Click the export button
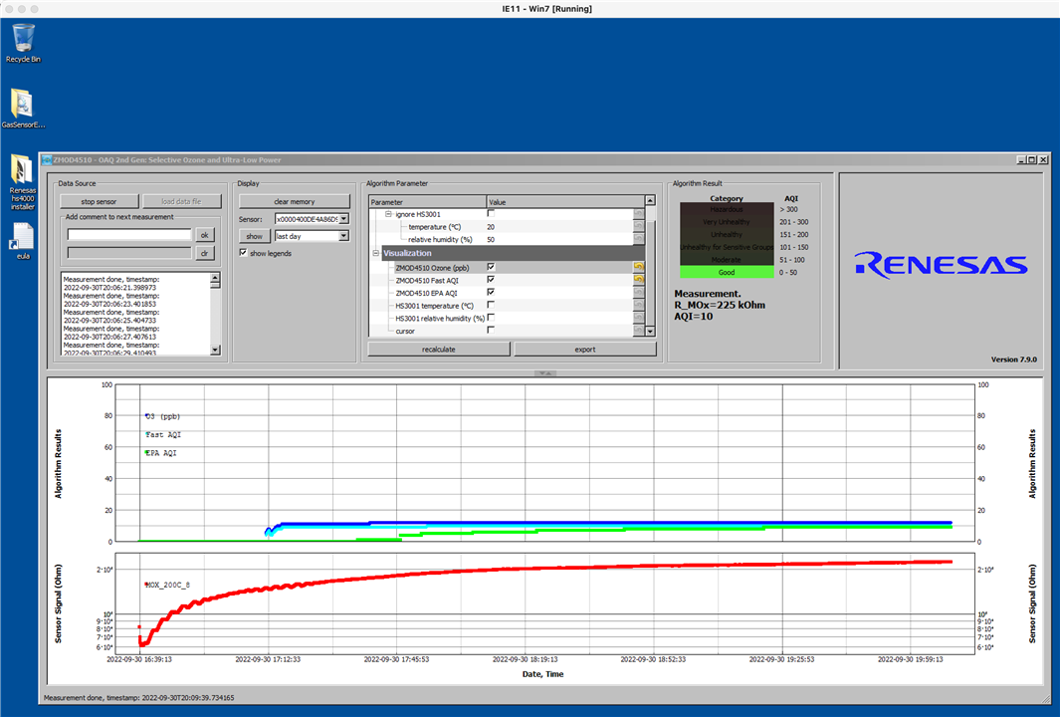The width and height of the screenshot is (1060, 717). coord(585,349)
